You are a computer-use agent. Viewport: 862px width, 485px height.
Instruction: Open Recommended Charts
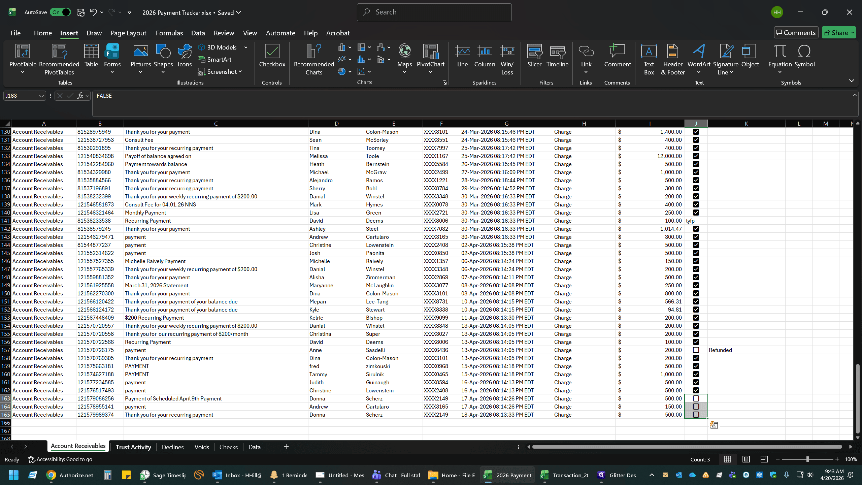pyautogui.click(x=314, y=59)
